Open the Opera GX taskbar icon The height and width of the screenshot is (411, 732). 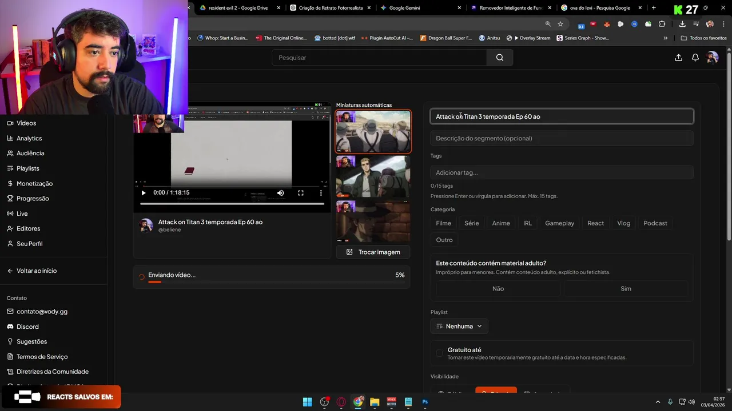tap(341, 402)
